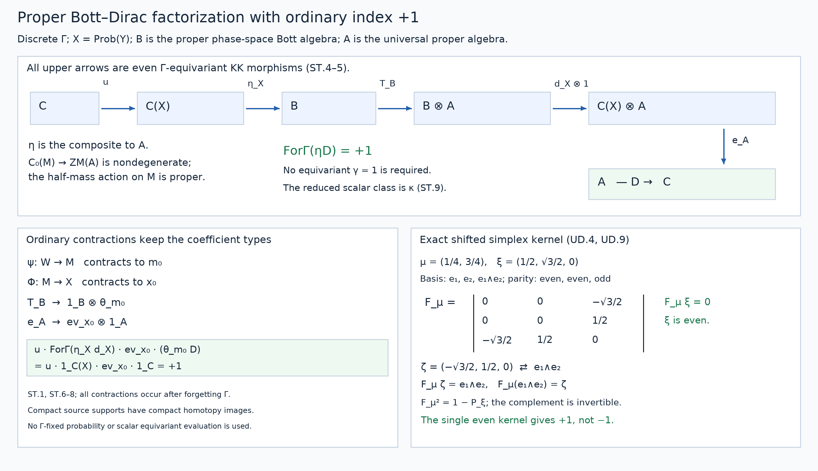Click 'η is the composite to A.'
The height and width of the screenshot is (471, 818).
[x=88, y=145]
